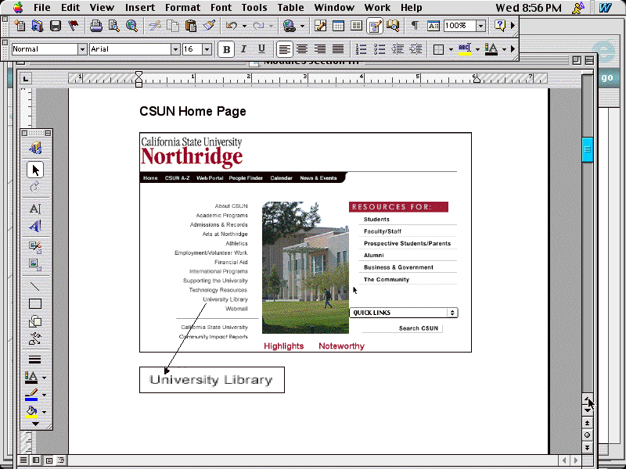Open the Insert menu
This screenshot has height=469, width=626.
(x=140, y=8)
